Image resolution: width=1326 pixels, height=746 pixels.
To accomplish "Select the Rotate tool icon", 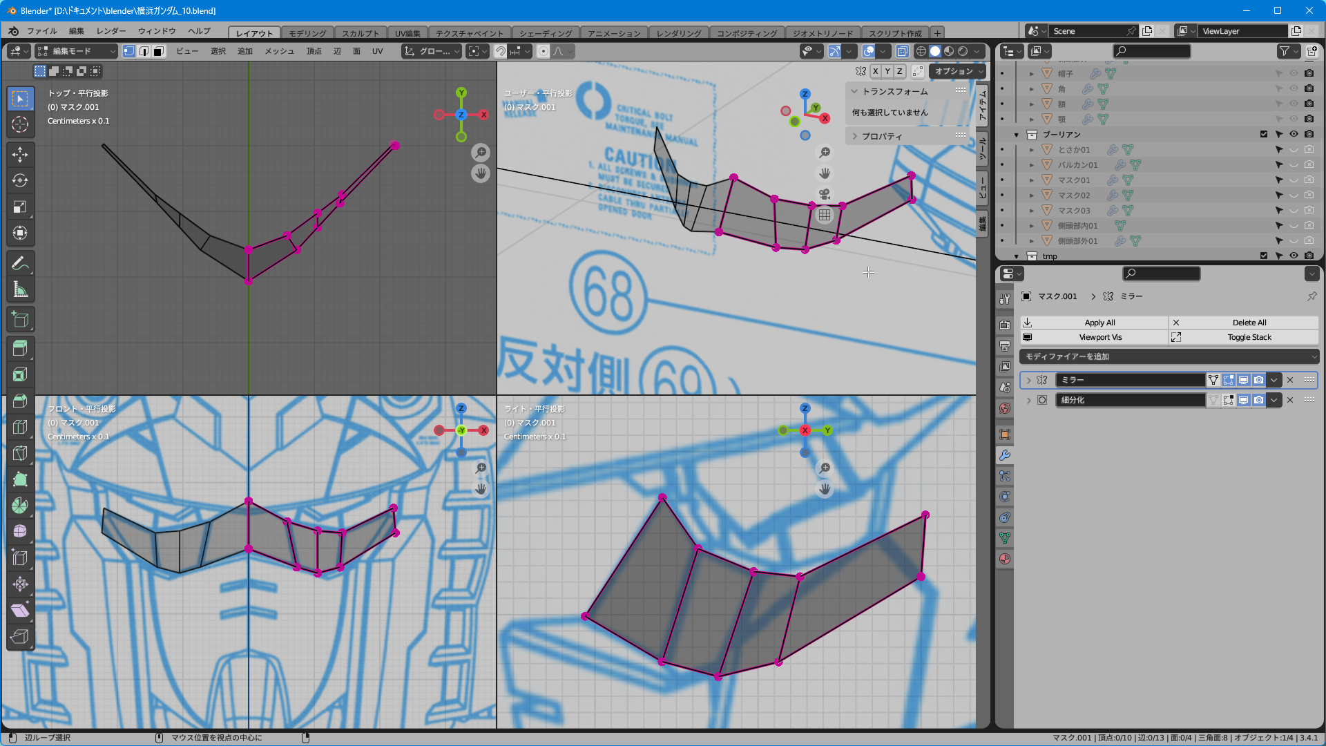I will 20,180.
